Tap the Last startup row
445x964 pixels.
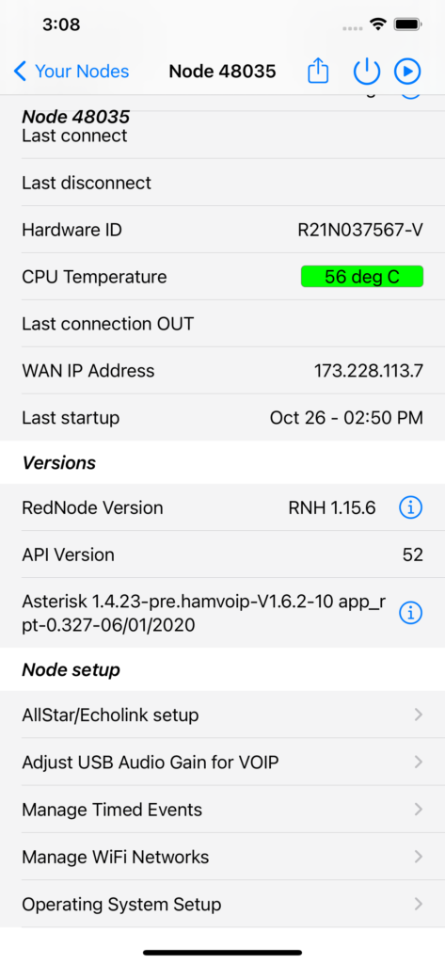[222, 418]
